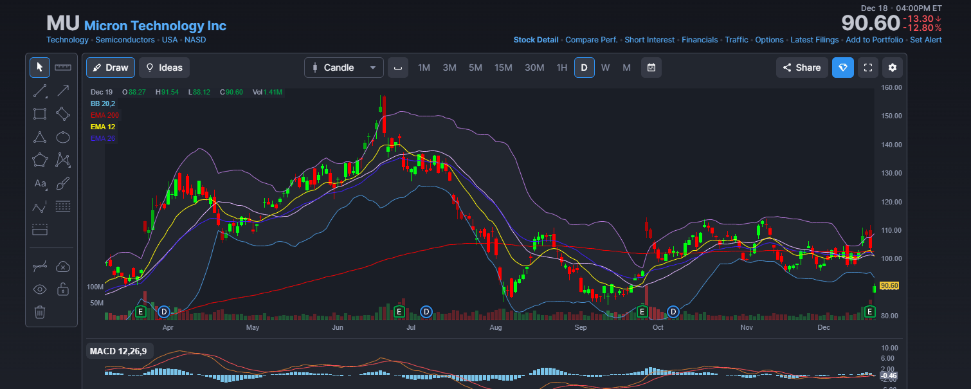Select the mouse pointer tool
The image size is (971, 389).
tap(40, 68)
